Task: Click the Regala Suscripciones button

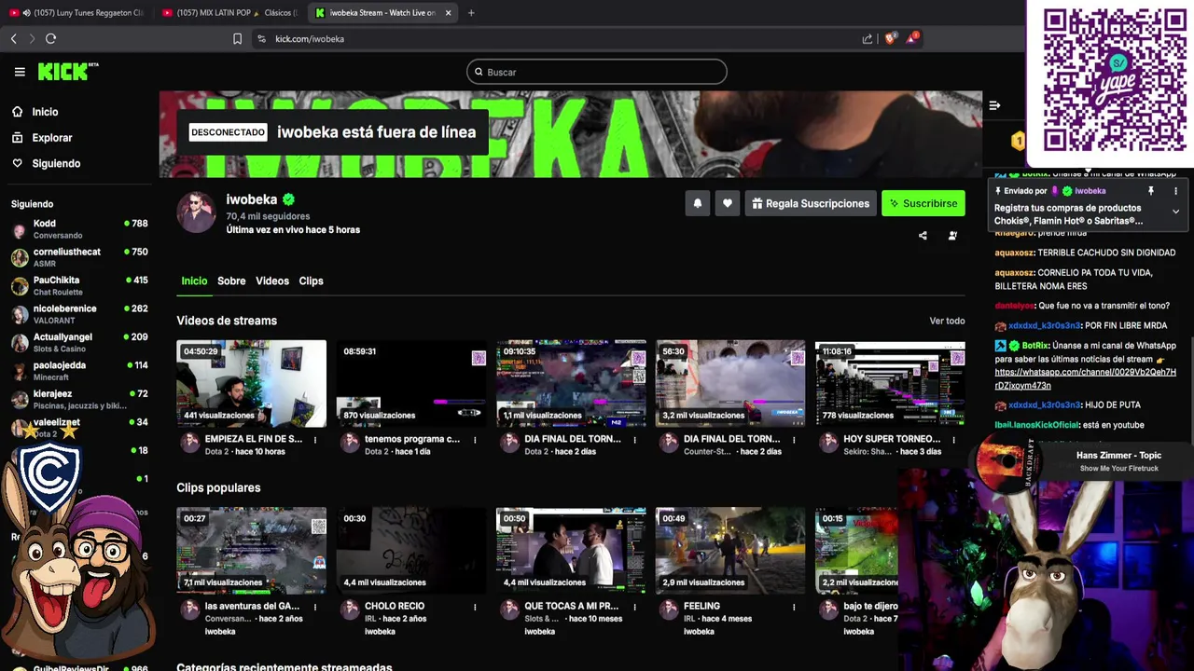Action: pyautogui.click(x=810, y=203)
